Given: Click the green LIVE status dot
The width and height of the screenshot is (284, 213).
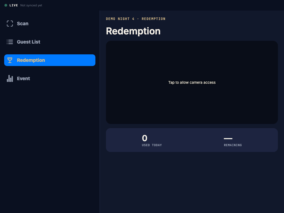Looking at the screenshot, I should pyautogui.click(x=6, y=5).
